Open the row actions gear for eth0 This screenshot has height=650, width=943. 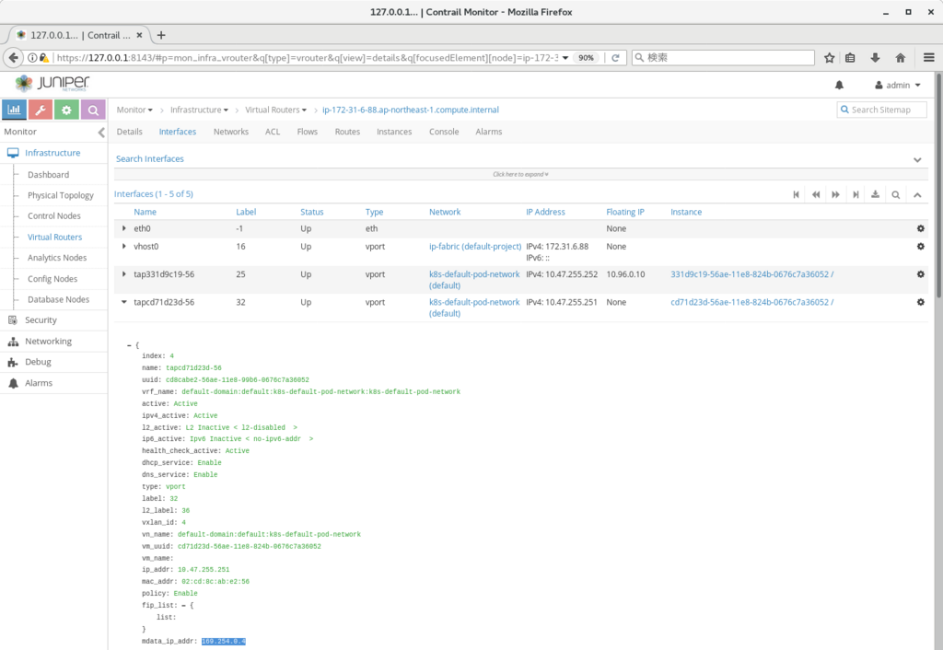(x=920, y=228)
